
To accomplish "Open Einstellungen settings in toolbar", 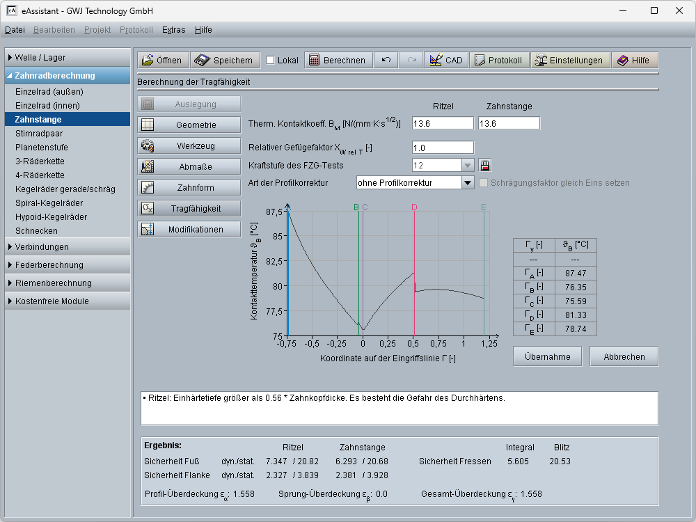I will pyautogui.click(x=569, y=61).
